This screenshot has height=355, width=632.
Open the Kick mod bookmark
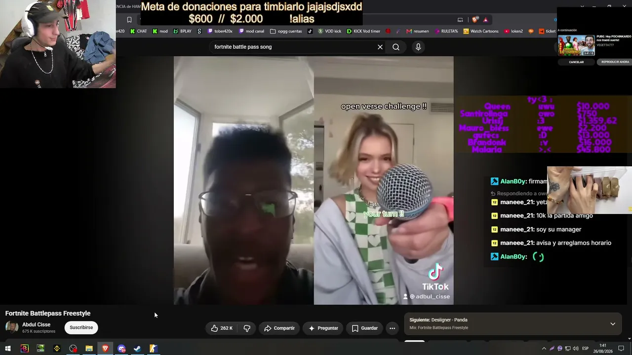click(160, 31)
